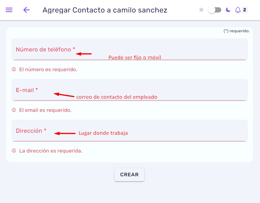Open the hamburger navigation menu
The image size is (260, 203).
tap(9, 10)
